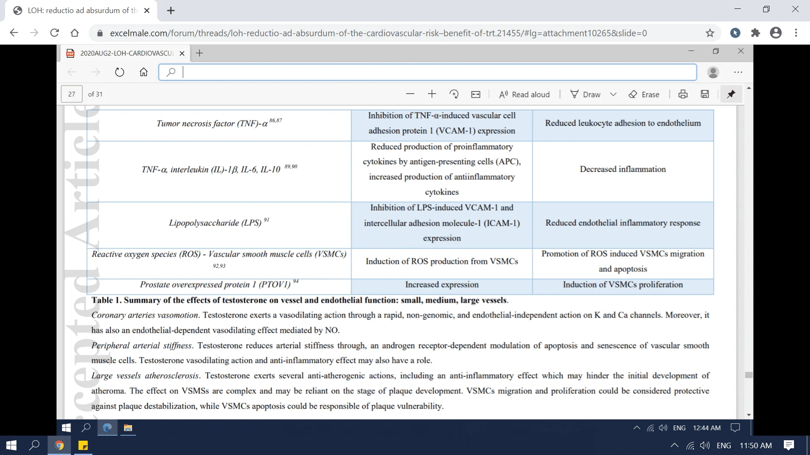Viewport: 810px width, 455px height.
Task: Select the 2020AUG2-LOH-CARDIOVASCUL PDF tab
Action: click(125, 53)
